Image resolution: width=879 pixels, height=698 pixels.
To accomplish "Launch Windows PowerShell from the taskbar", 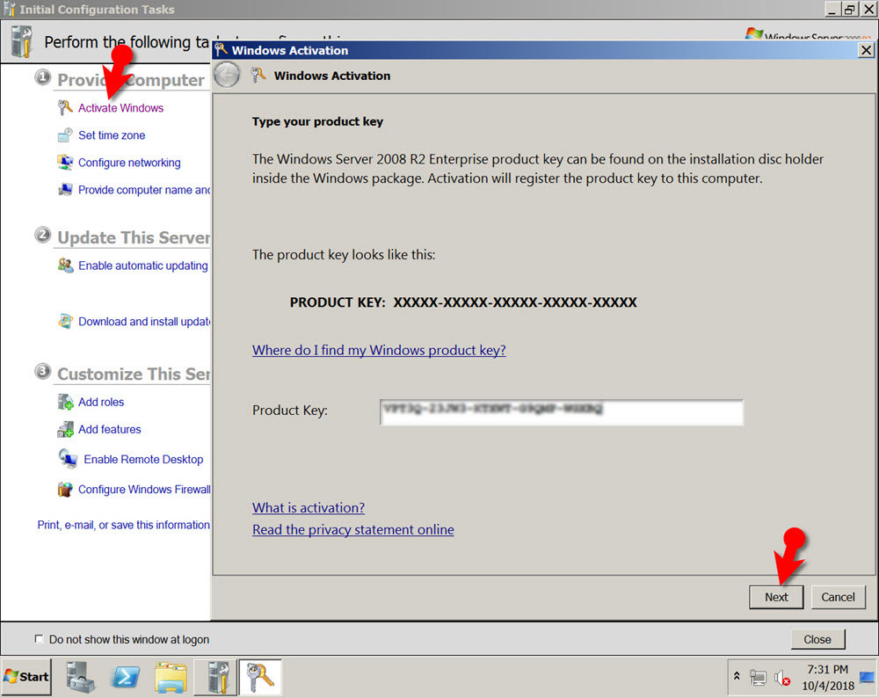I will pyautogui.click(x=125, y=676).
